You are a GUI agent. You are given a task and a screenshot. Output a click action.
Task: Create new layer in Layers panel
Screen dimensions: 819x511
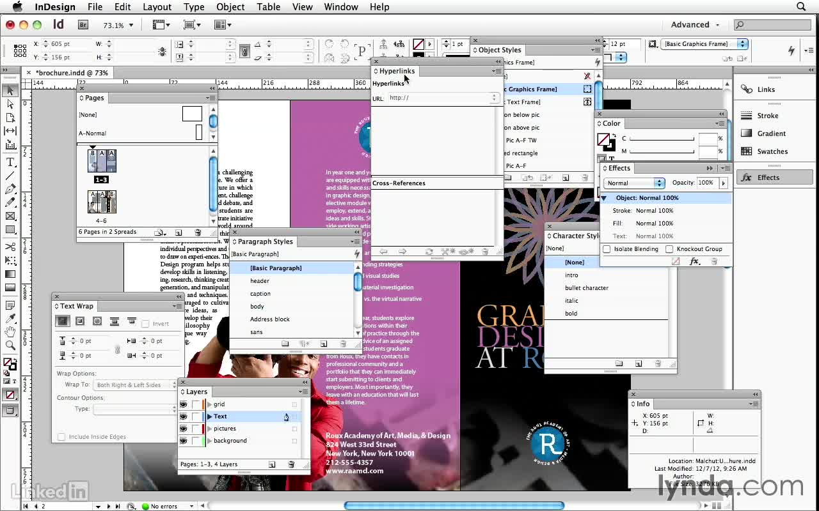point(272,464)
